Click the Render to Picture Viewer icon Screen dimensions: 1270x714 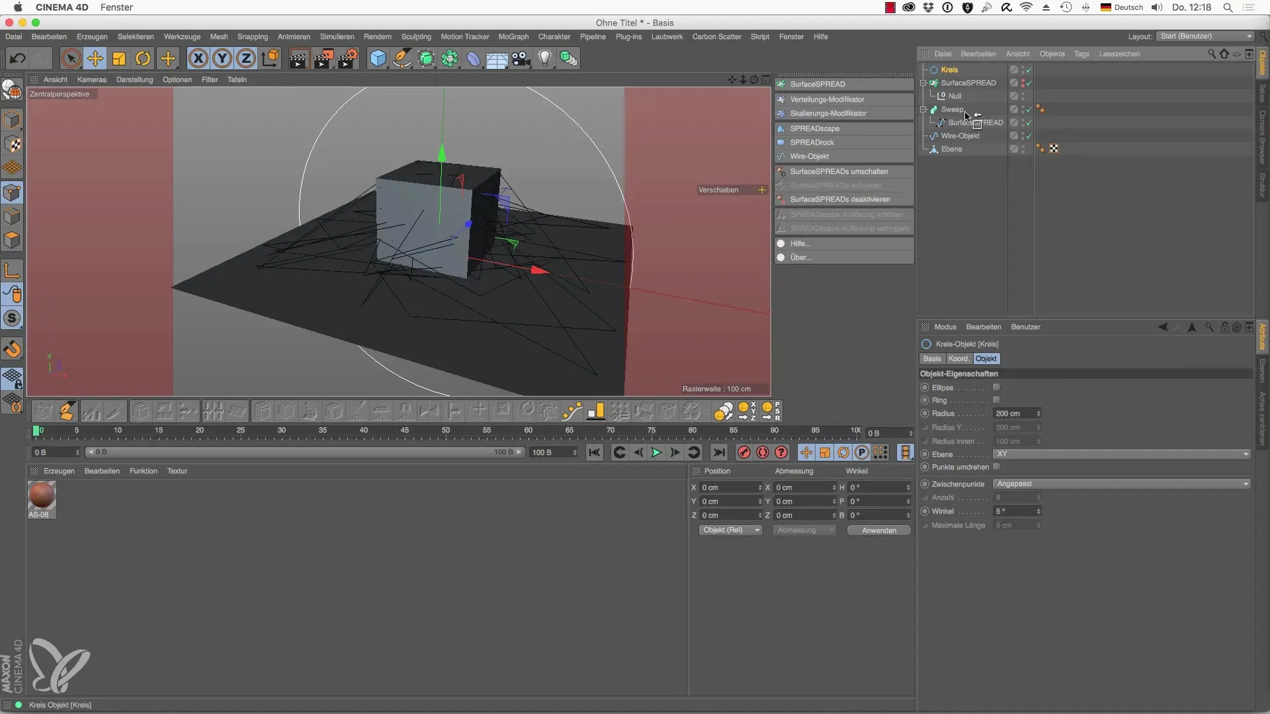tap(323, 59)
